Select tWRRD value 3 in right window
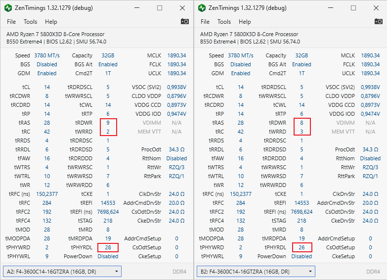387x280 pixels. pyautogui.click(x=301, y=132)
